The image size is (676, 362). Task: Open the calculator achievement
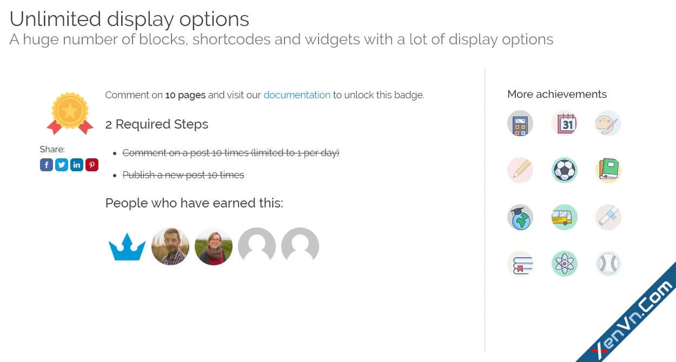click(520, 123)
